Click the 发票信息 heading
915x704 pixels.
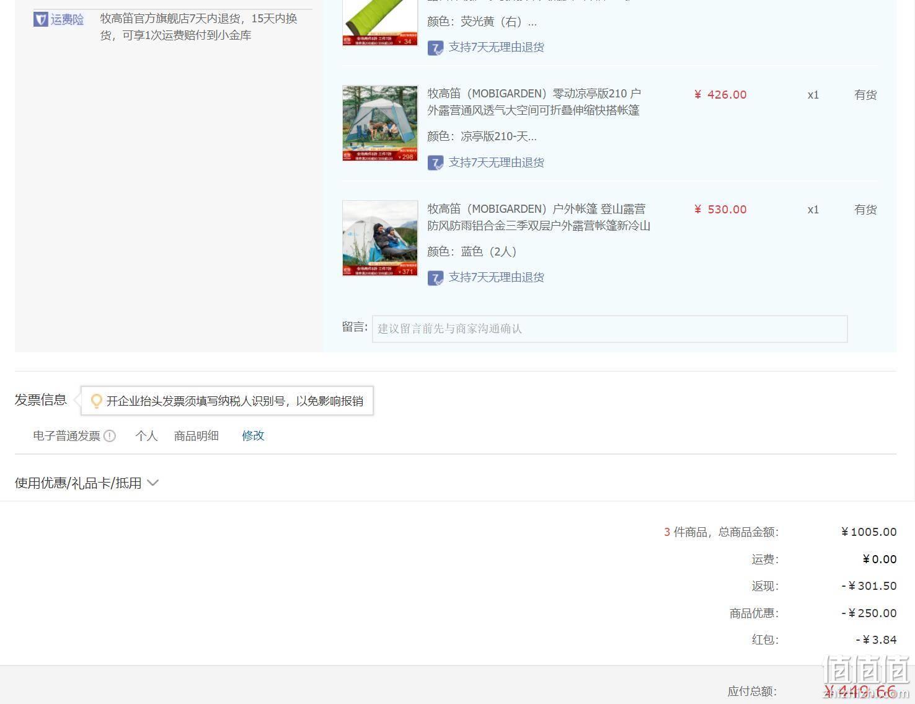click(x=41, y=400)
